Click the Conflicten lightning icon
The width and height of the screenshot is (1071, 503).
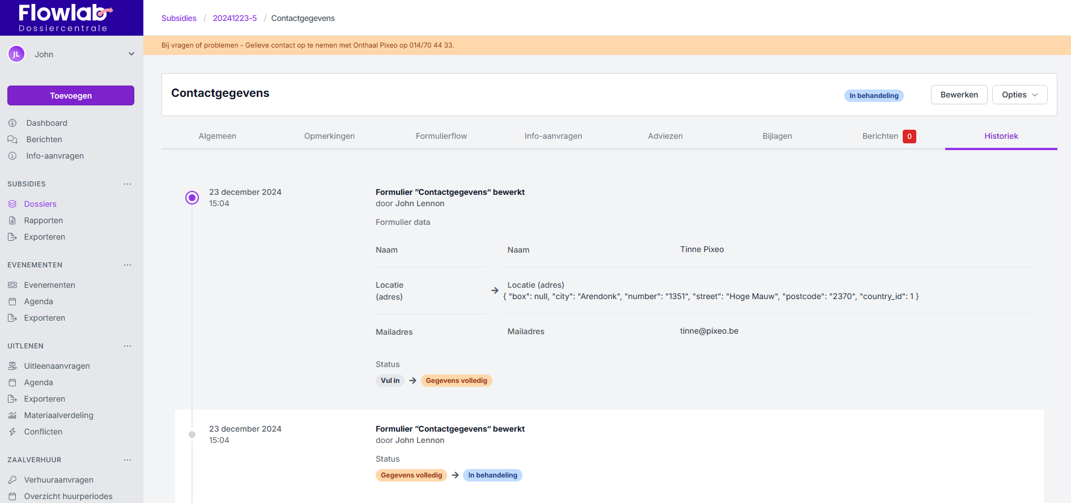click(12, 432)
